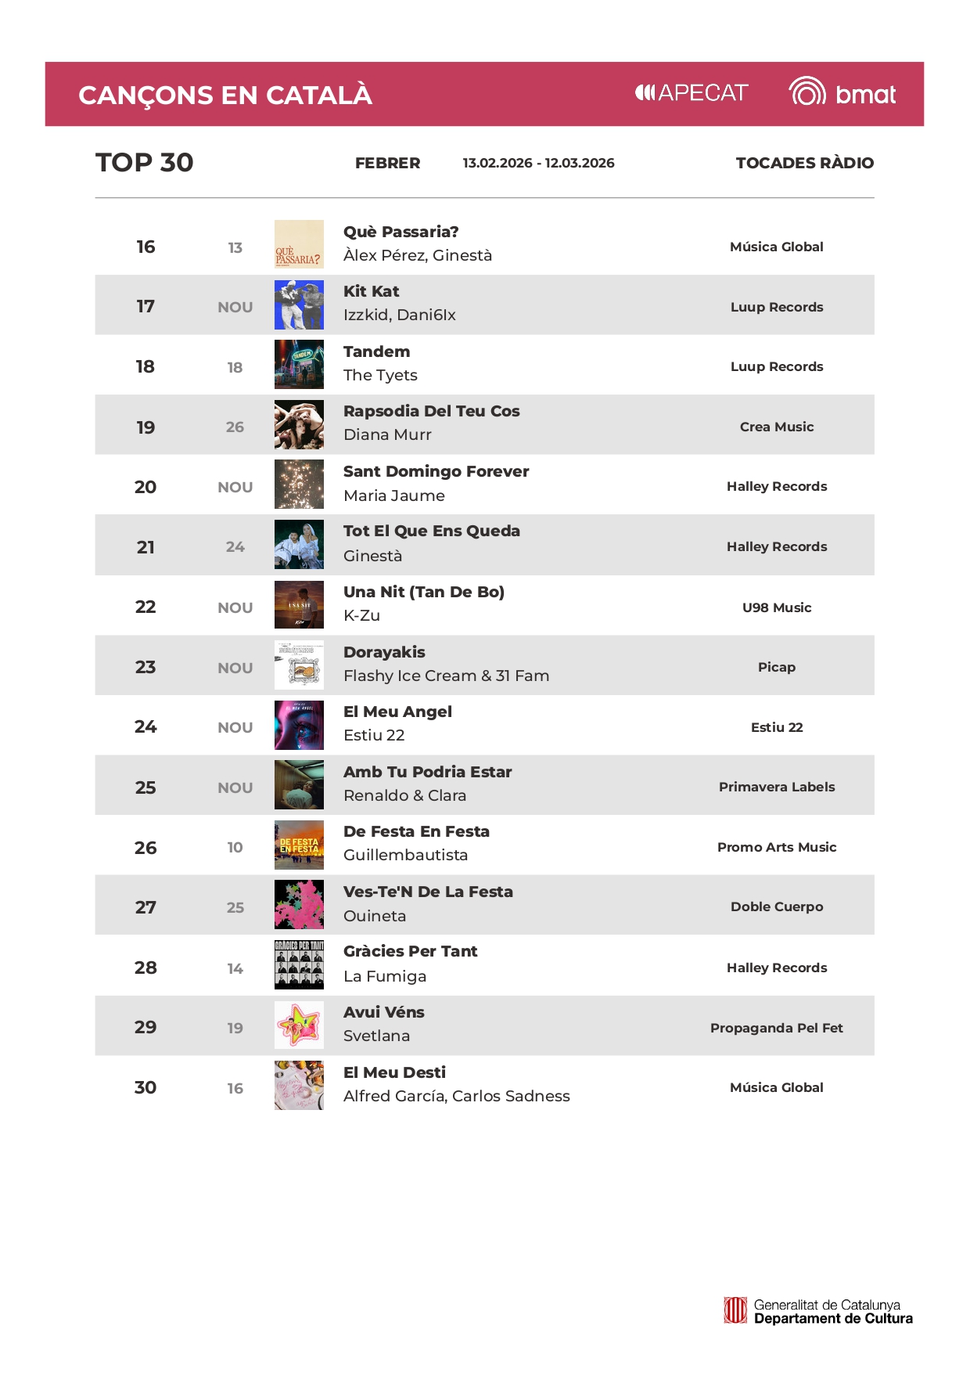Click the El Meu Angel cover art
The width and height of the screenshot is (970, 1373).
(x=299, y=726)
